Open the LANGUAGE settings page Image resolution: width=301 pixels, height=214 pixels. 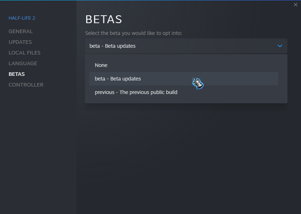[x=23, y=63]
